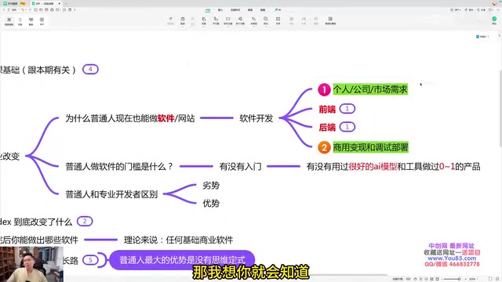
Task: Select node 普通人和专业开发者区别
Action: coord(111,194)
